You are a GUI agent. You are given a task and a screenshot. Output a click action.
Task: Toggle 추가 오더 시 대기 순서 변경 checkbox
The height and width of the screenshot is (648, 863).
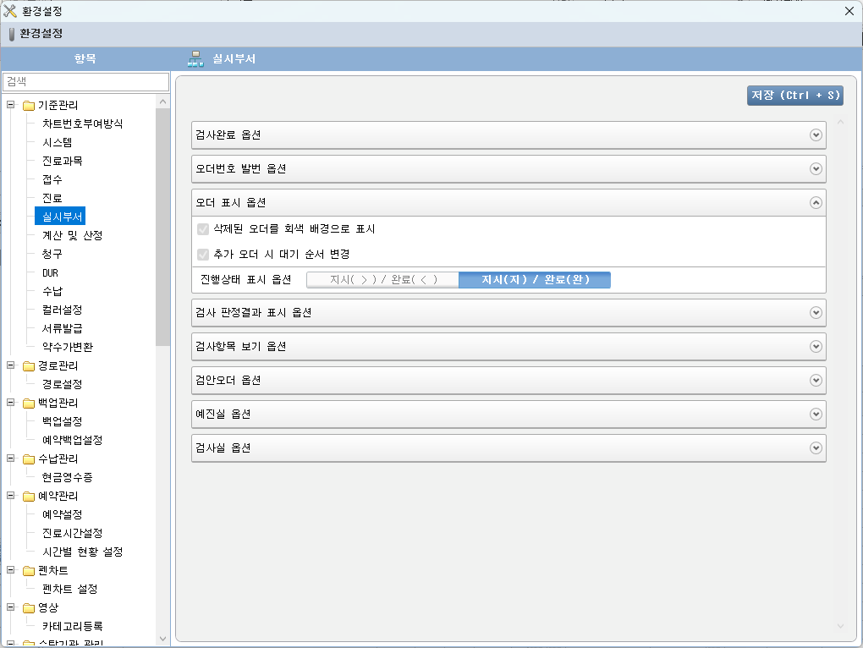(203, 255)
